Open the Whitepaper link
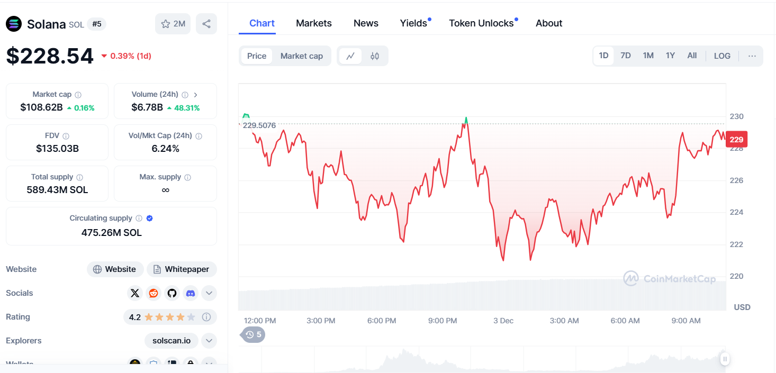Screen dimensions: 776x373 pyautogui.click(x=182, y=269)
